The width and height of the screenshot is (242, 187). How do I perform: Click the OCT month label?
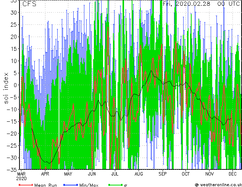(x=186, y=174)
